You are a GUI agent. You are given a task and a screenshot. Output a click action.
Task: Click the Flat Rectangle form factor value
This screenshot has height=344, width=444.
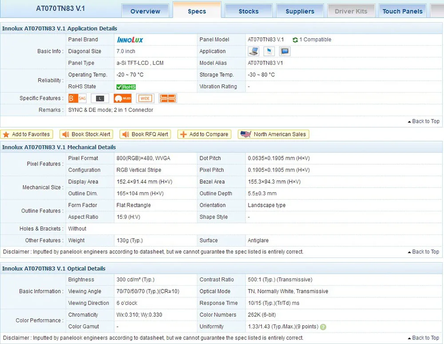click(x=134, y=205)
